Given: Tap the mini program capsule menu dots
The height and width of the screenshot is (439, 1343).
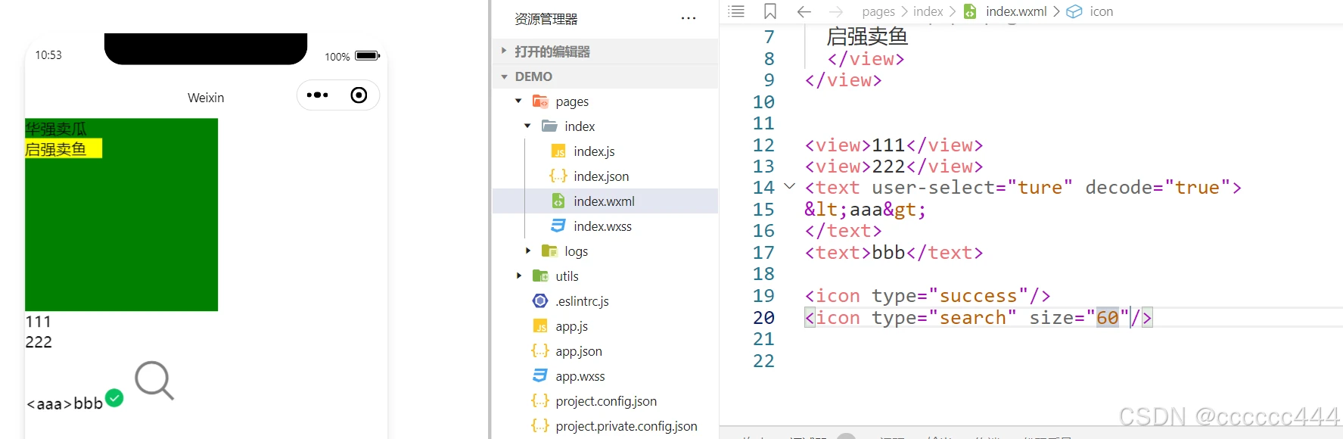Looking at the screenshot, I should tap(318, 95).
